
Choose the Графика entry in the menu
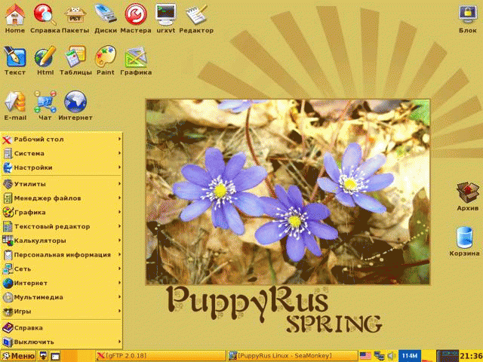[62, 212]
